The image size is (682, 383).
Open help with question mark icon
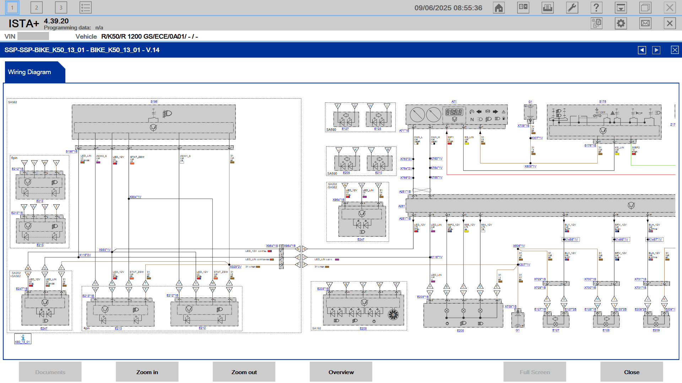(x=596, y=7)
